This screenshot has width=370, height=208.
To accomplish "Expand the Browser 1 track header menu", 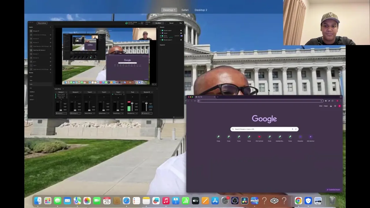I will [66, 92].
